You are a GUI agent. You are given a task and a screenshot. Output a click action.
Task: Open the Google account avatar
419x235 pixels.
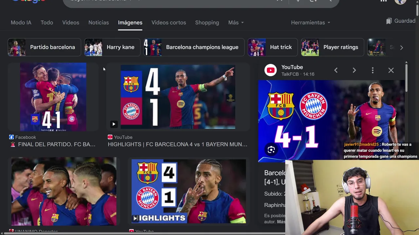point(400,2)
